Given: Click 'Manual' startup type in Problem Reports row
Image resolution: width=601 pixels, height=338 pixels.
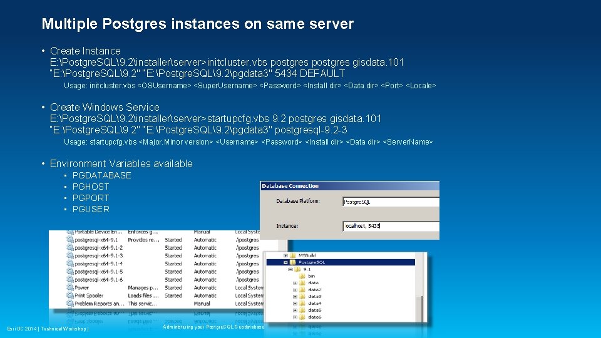Looking at the screenshot, I should (202, 304).
